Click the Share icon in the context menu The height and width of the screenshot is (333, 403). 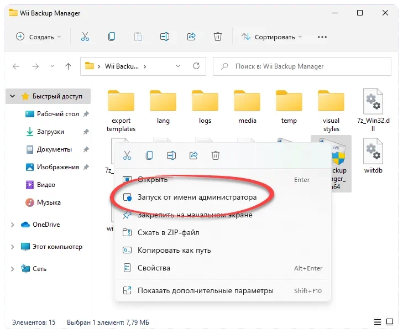tap(193, 155)
